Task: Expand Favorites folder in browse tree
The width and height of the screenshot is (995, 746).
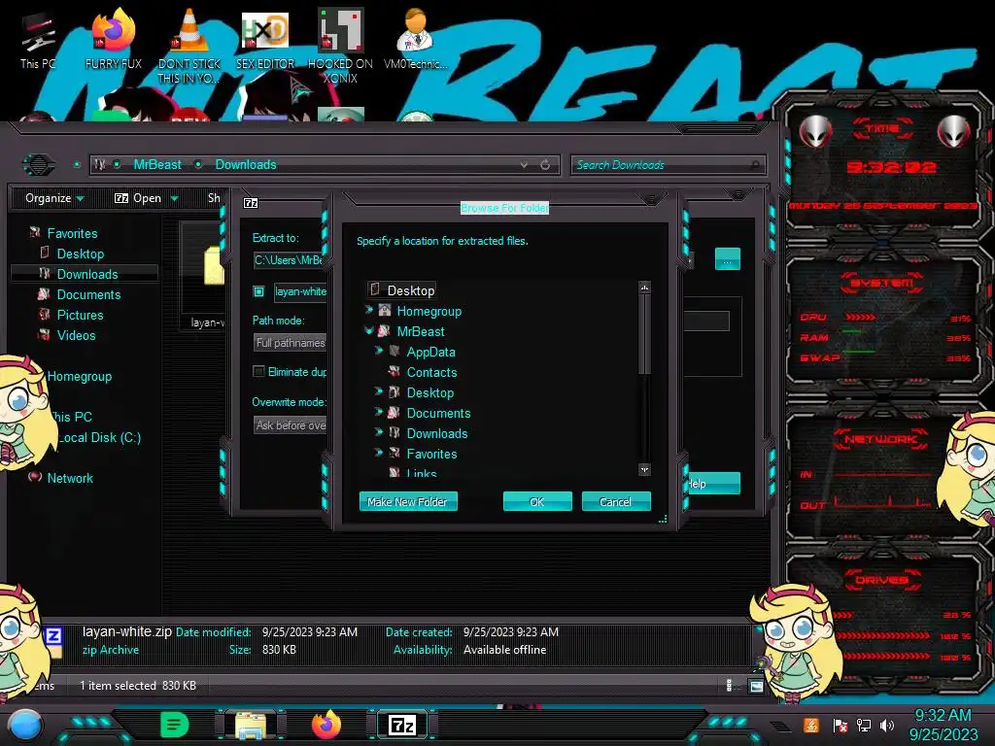Action: pos(379,453)
